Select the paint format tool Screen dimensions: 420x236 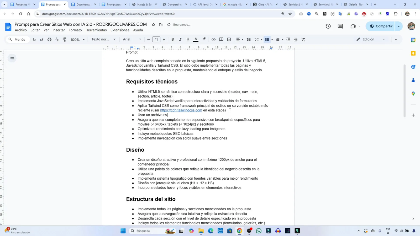click(64, 39)
